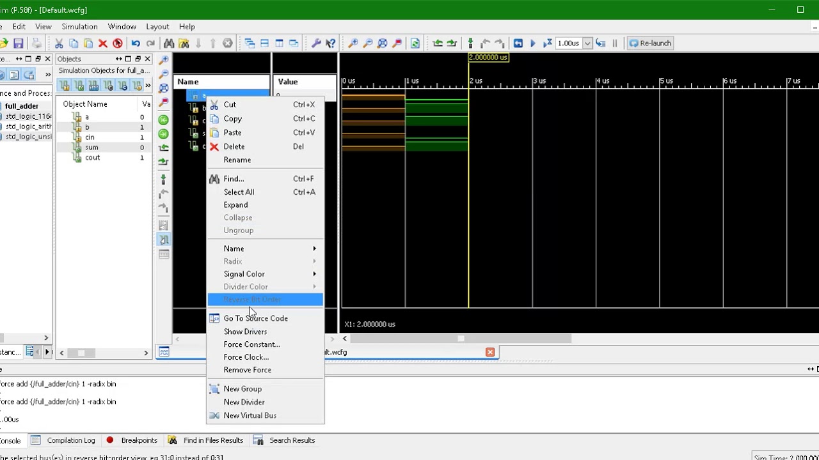Image resolution: width=819 pixels, height=460 pixels.
Task: Click Zoom to Full View toolbar icon
Action: [x=383, y=43]
